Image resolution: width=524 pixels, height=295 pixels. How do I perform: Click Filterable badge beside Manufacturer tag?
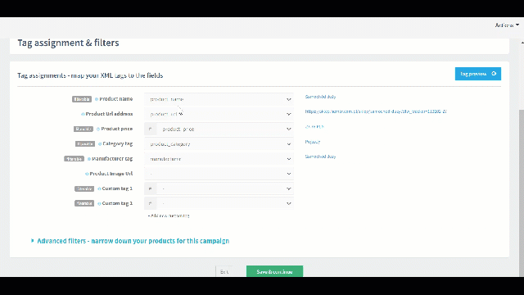tap(74, 159)
